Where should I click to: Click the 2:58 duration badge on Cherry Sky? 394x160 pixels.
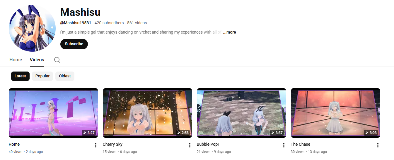pos(183,133)
